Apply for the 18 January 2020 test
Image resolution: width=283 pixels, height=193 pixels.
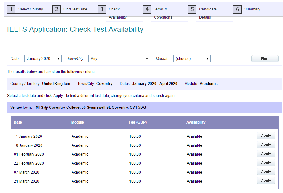coord(266,145)
